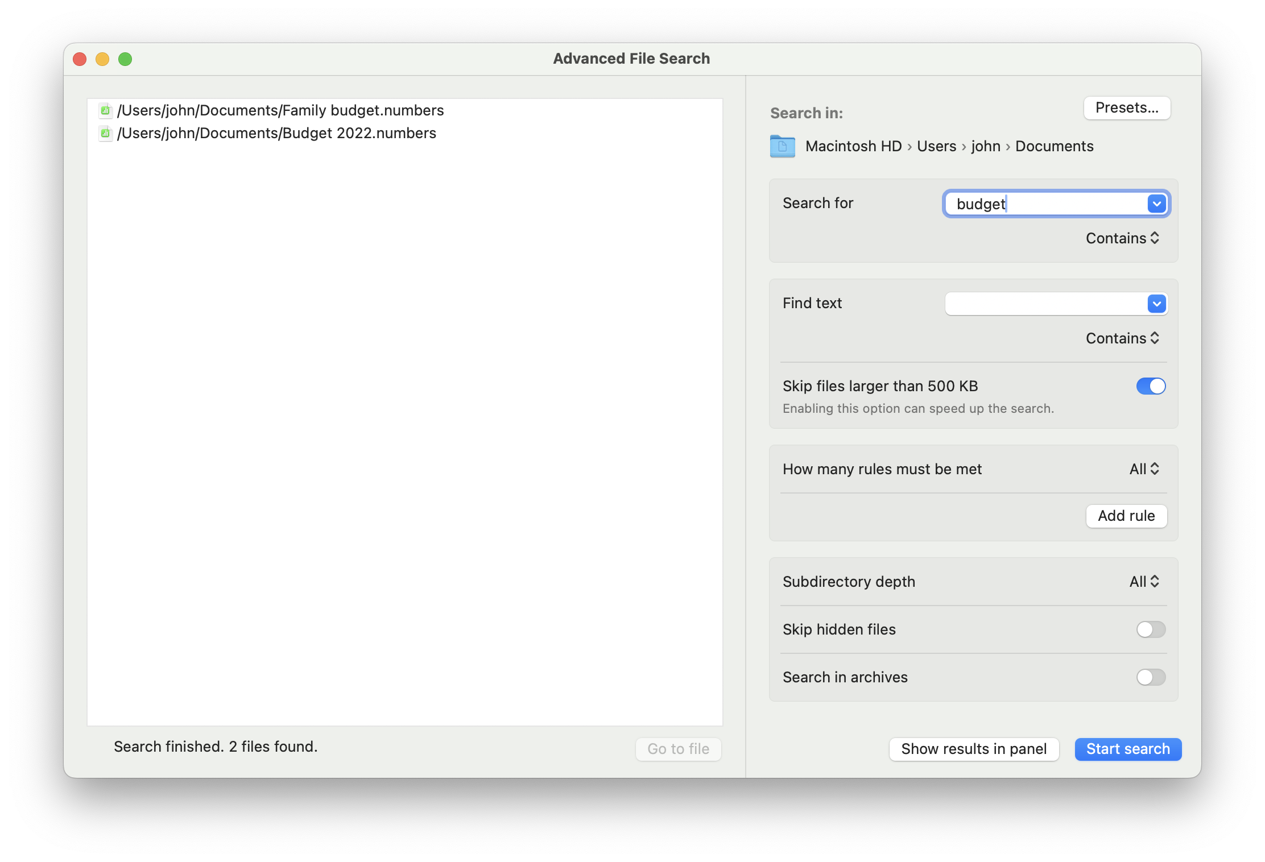Screen dimensions: 1265x862
Task: Select Macintosh HD in the breadcrumb path
Action: tap(853, 146)
